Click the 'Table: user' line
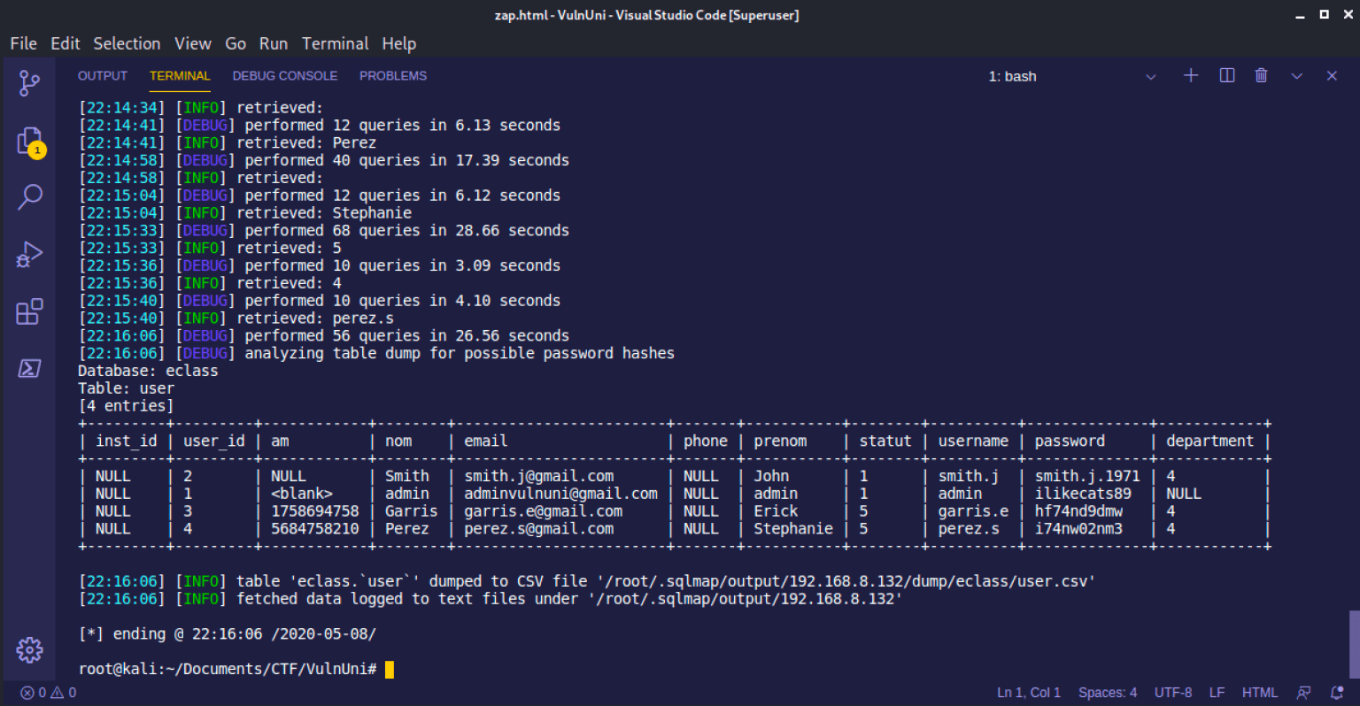 click(x=127, y=388)
